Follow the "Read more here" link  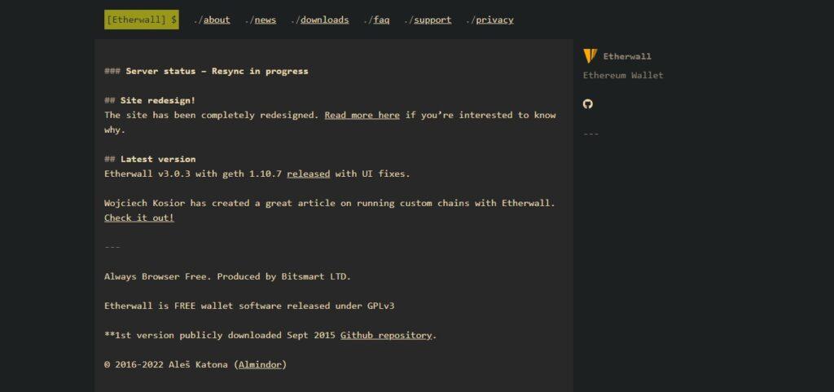click(362, 115)
